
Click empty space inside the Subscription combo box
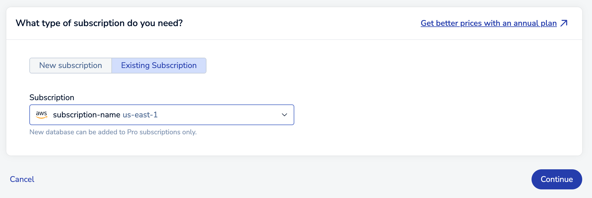219,115
